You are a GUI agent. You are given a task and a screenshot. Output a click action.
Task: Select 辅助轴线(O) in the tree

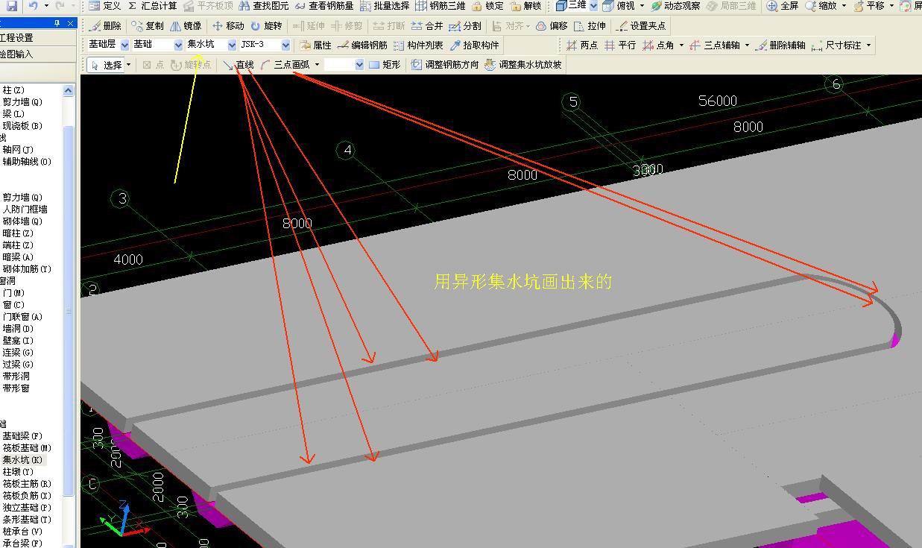[27, 162]
